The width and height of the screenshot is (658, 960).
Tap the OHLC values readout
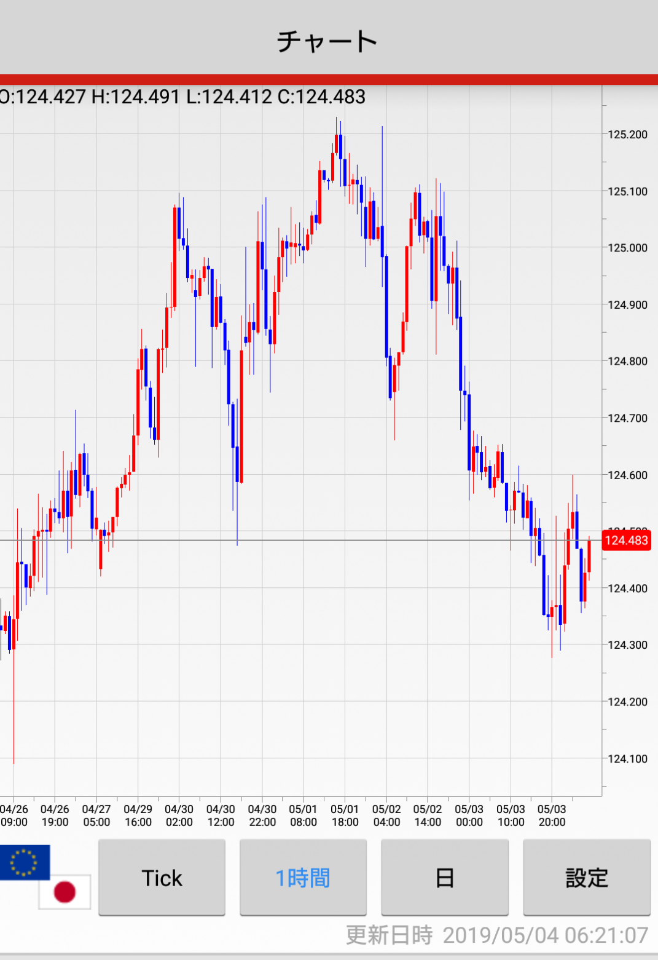(182, 97)
